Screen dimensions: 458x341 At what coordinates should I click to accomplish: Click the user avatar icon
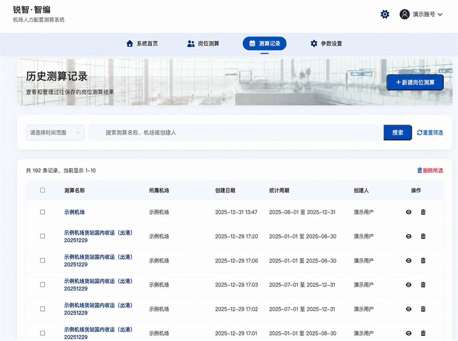404,14
